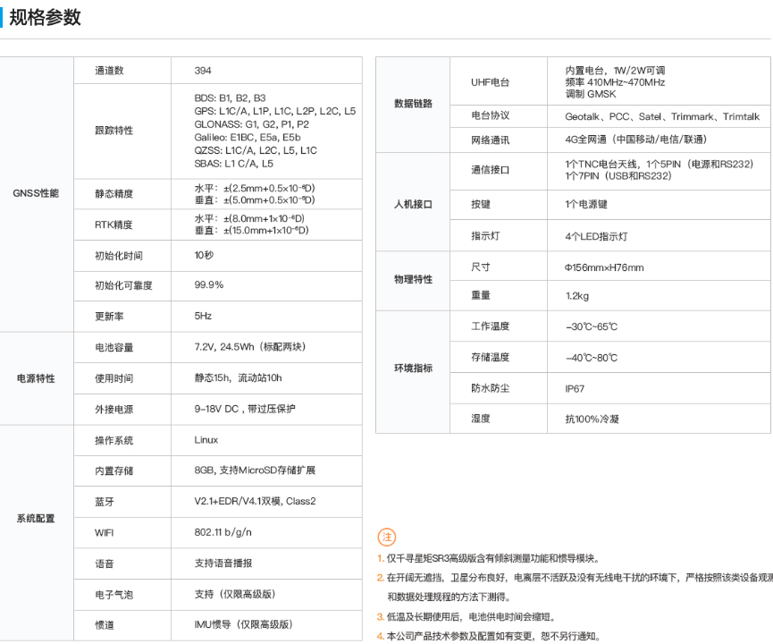Viewport: 773px width, 644px height.
Task: Click the "通道数" row label
Action: pyautogui.click(x=109, y=71)
